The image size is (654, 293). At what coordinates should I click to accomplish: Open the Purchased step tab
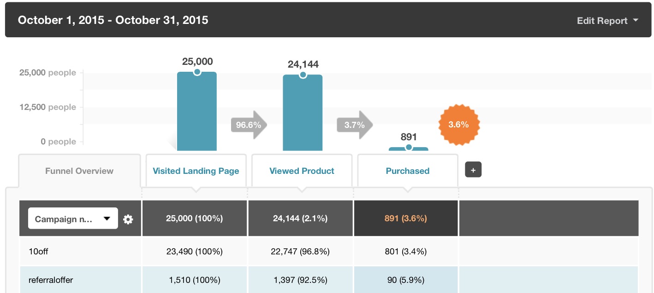[x=408, y=171]
